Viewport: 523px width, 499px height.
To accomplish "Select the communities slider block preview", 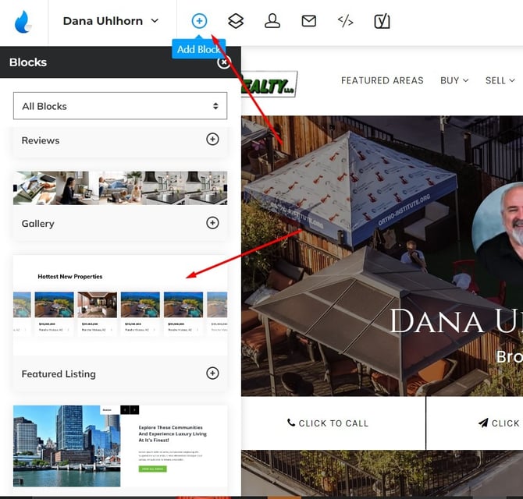I will (120, 446).
